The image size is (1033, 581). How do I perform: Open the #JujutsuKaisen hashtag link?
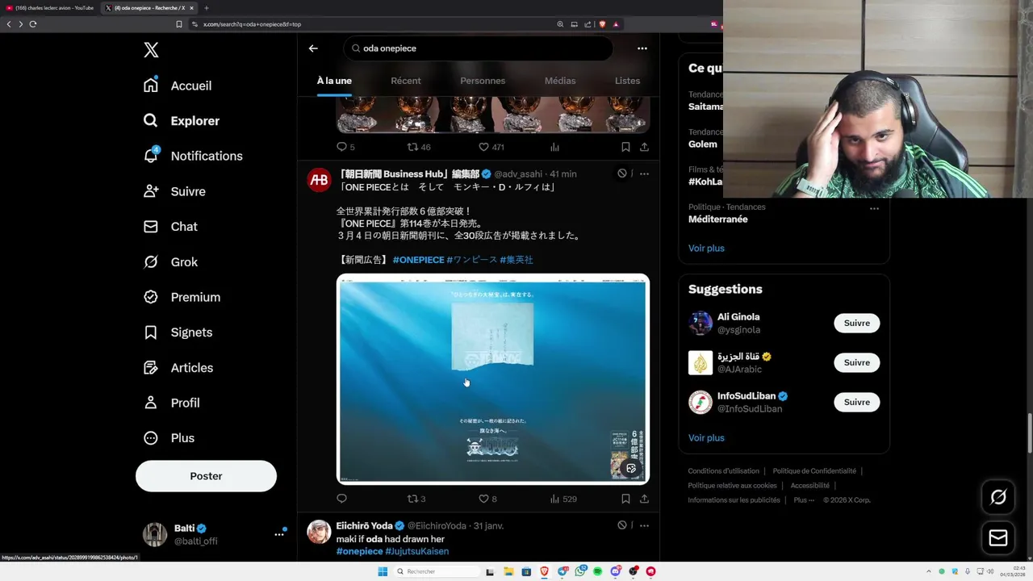click(416, 551)
